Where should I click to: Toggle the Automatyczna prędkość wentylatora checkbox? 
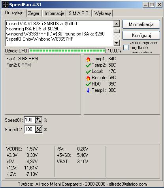[126, 47]
